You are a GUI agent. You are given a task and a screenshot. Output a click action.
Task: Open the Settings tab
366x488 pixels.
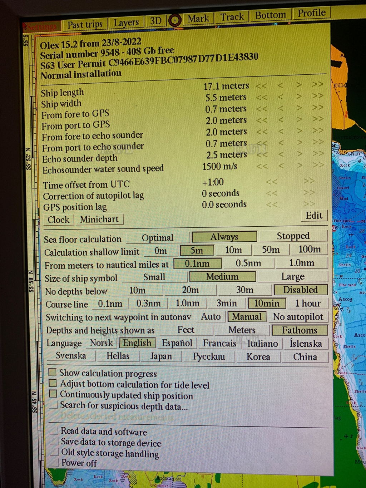click(42, 27)
